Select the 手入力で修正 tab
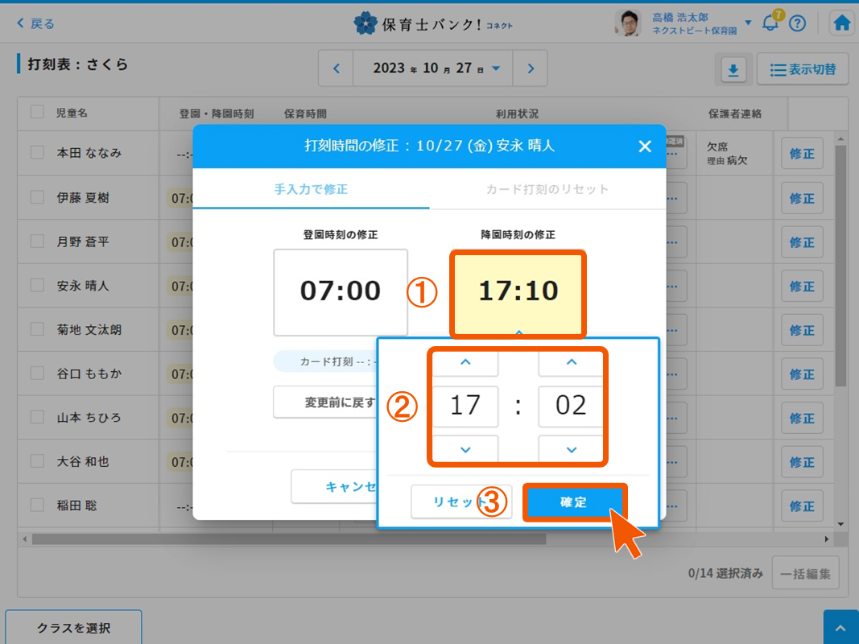Image resolution: width=859 pixels, height=644 pixels. (x=311, y=189)
